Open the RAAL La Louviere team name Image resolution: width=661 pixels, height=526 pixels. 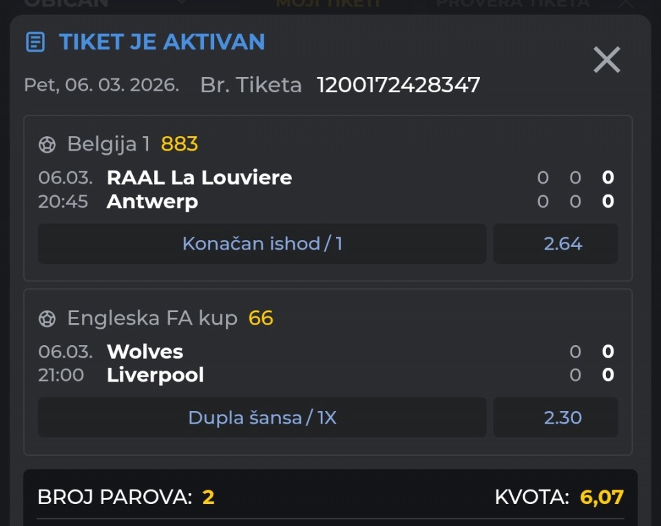[199, 177]
